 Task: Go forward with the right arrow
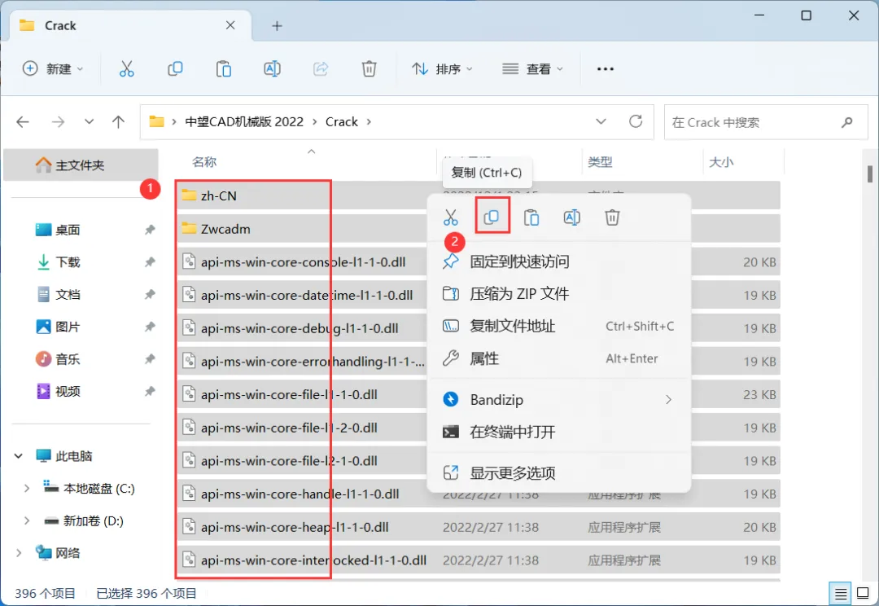pyautogui.click(x=58, y=121)
